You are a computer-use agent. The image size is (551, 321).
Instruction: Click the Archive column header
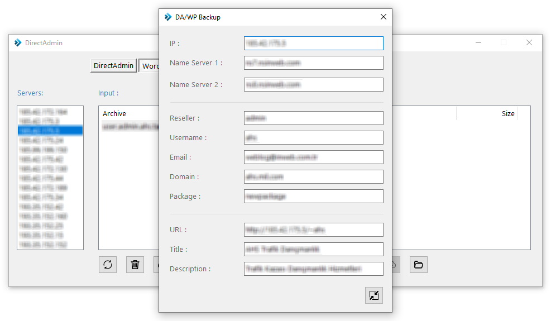[114, 113]
